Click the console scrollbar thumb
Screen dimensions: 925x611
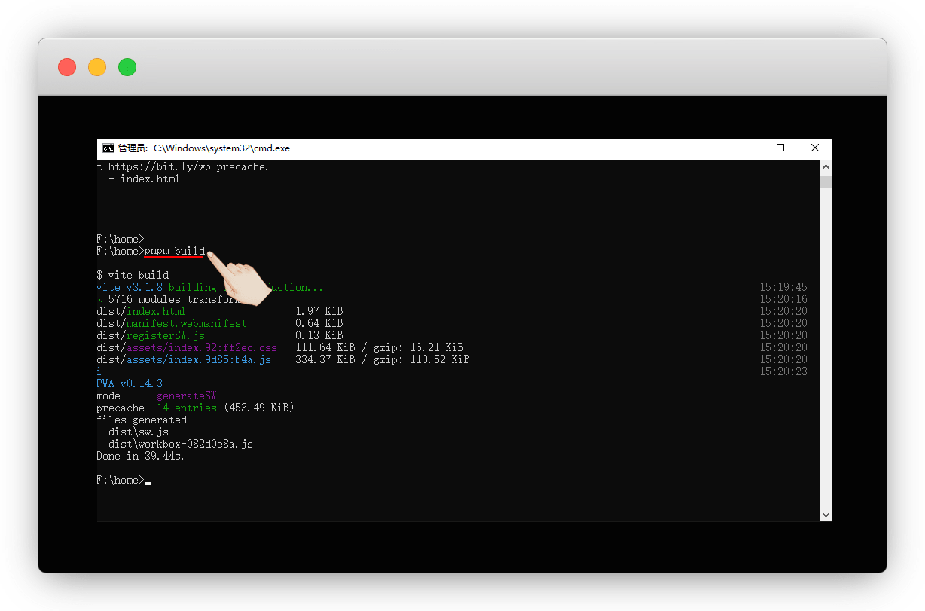pyautogui.click(x=826, y=182)
